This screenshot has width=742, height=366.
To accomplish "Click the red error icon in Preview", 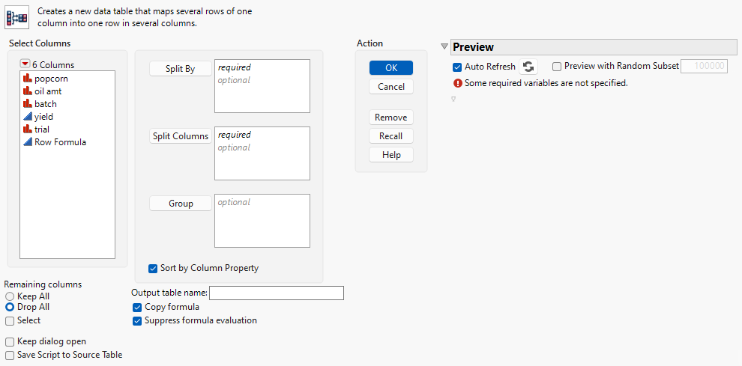I will 457,83.
